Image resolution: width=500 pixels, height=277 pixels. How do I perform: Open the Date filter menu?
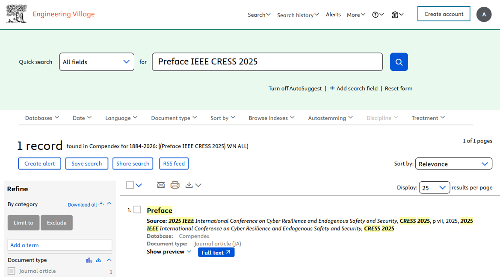coord(82,118)
